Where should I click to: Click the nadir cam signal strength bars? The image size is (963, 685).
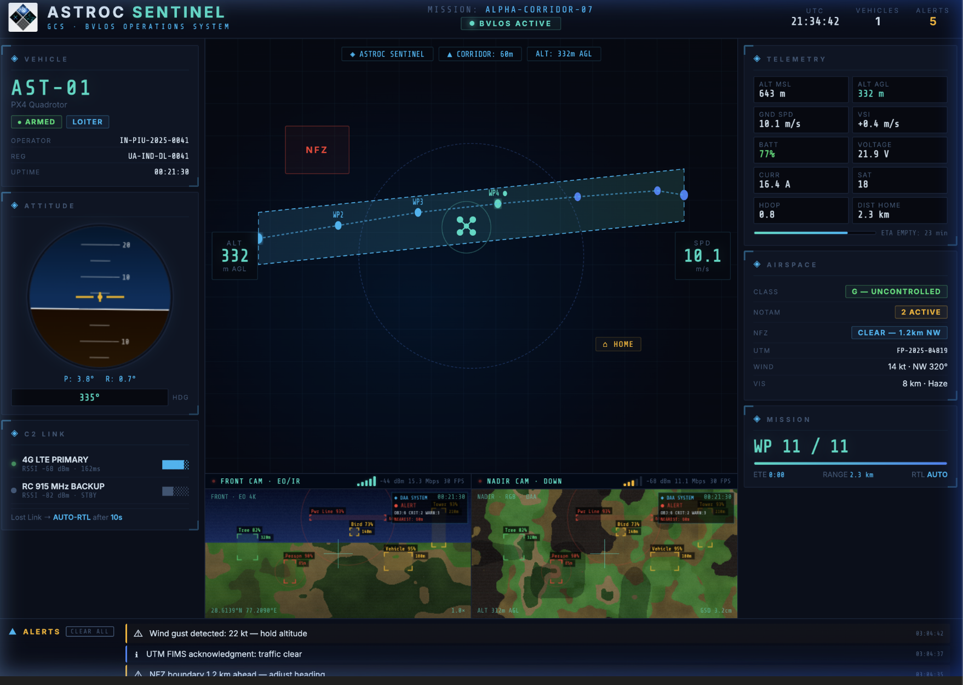pyautogui.click(x=632, y=482)
